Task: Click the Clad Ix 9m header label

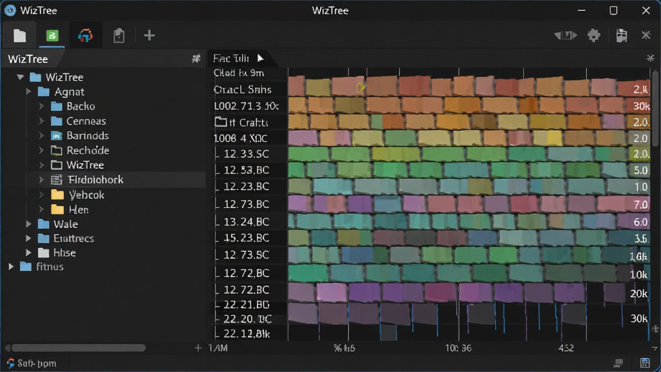Action: (239, 73)
